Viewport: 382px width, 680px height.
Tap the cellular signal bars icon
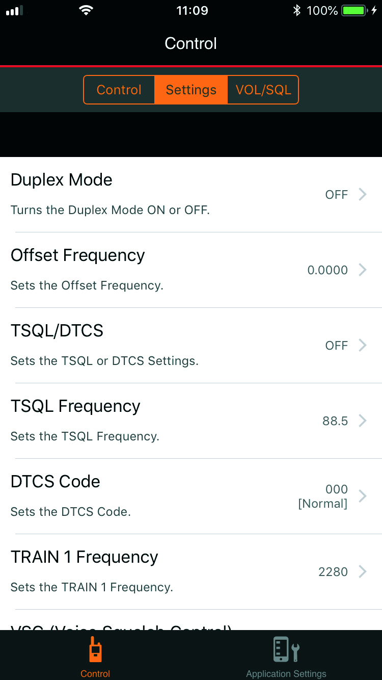[15, 11]
